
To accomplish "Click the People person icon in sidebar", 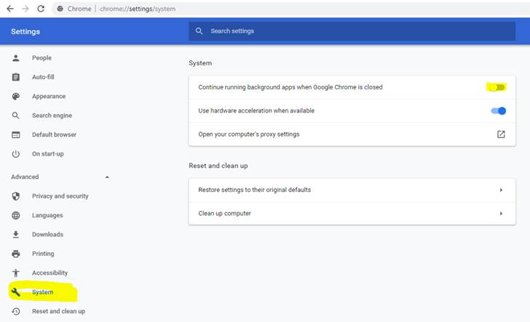I will coord(16,58).
